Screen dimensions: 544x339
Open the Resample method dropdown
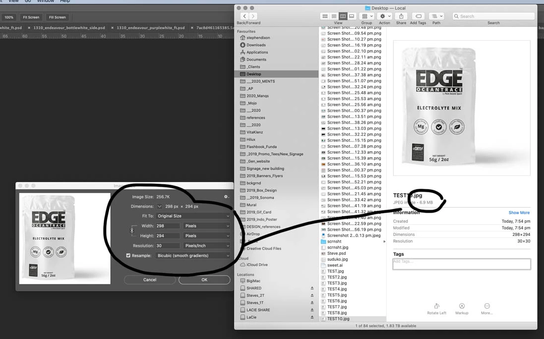click(193, 255)
